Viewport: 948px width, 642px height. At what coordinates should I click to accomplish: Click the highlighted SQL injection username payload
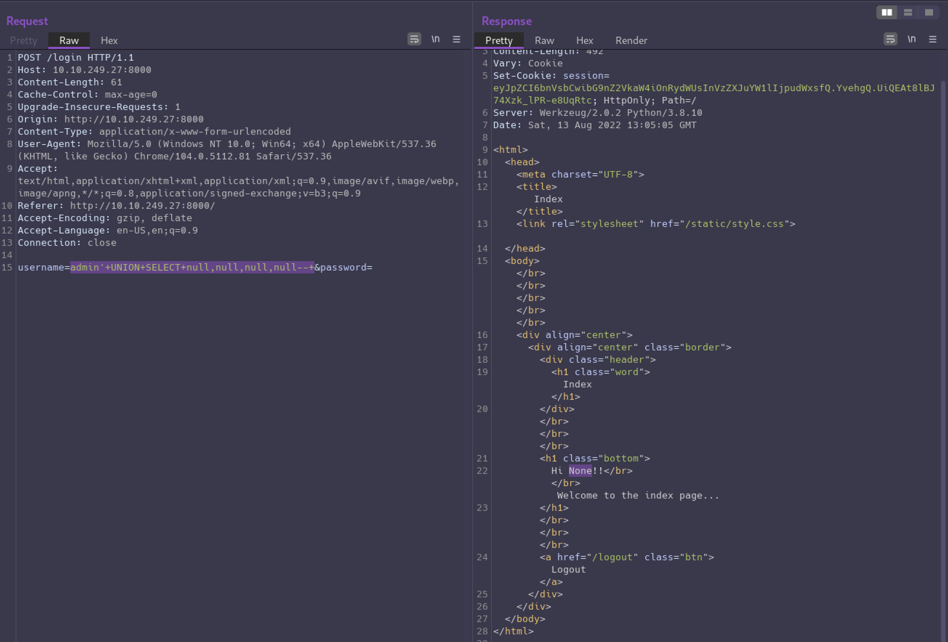click(x=192, y=267)
